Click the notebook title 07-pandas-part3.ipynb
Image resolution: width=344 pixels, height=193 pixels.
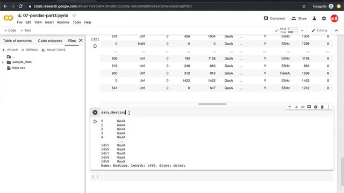tap(46, 16)
